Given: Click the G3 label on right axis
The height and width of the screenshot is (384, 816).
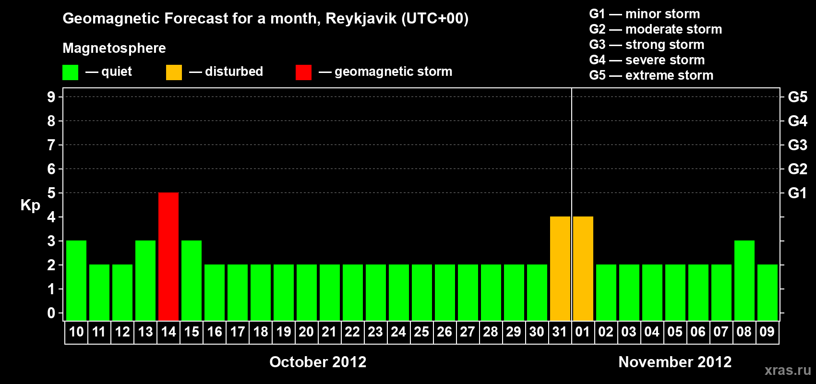Looking at the screenshot, I should tap(797, 145).
